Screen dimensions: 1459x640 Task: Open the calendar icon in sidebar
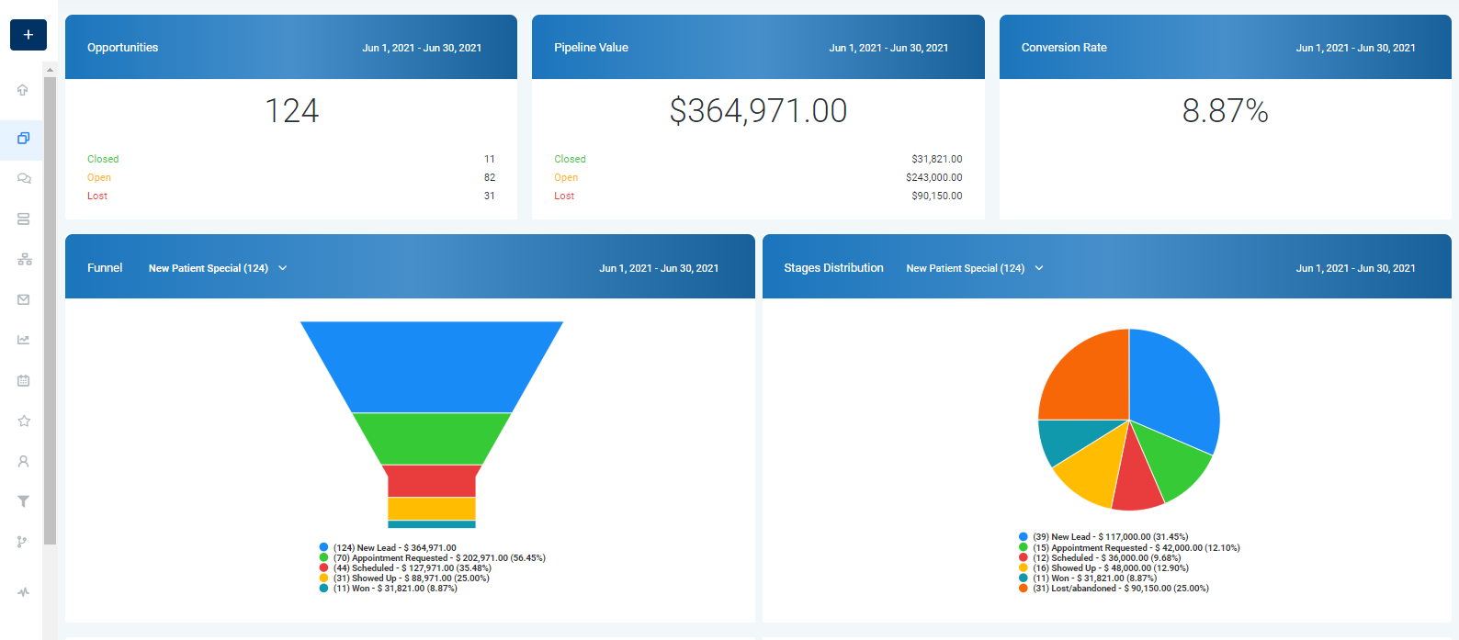24,380
